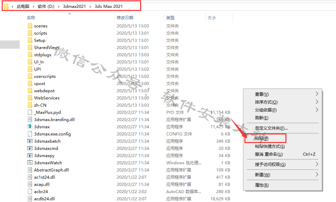The image size is (336, 202).
Task: Click the acdb24.dll file icon
Action: [x=30, y=199]
